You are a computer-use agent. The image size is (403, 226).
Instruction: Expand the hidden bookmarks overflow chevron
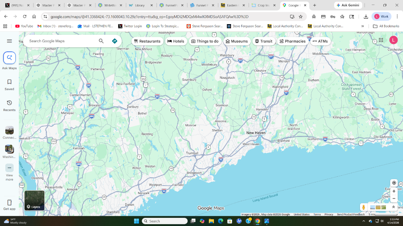pos(362,26)
